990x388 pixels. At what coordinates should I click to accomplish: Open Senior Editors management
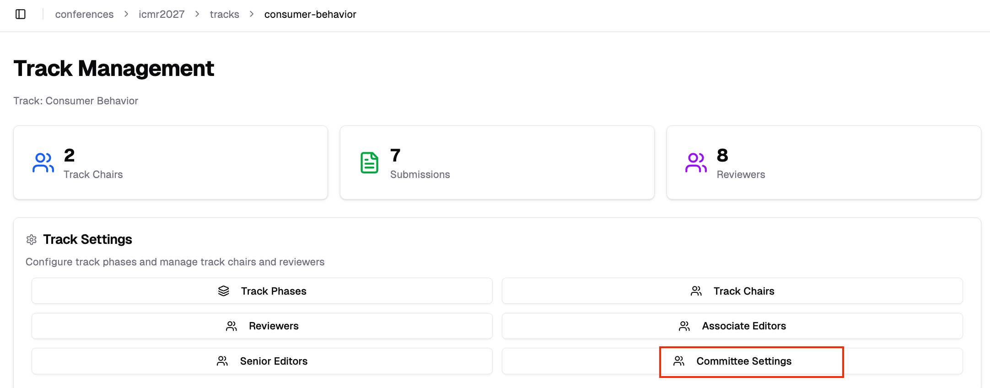pos(262,361)
